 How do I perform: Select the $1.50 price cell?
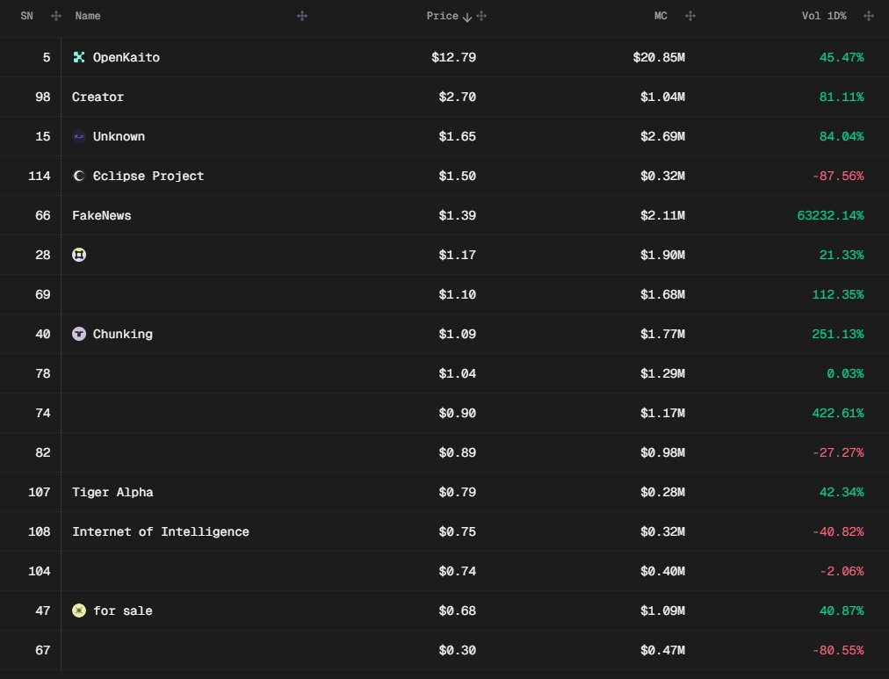(457, 176)
